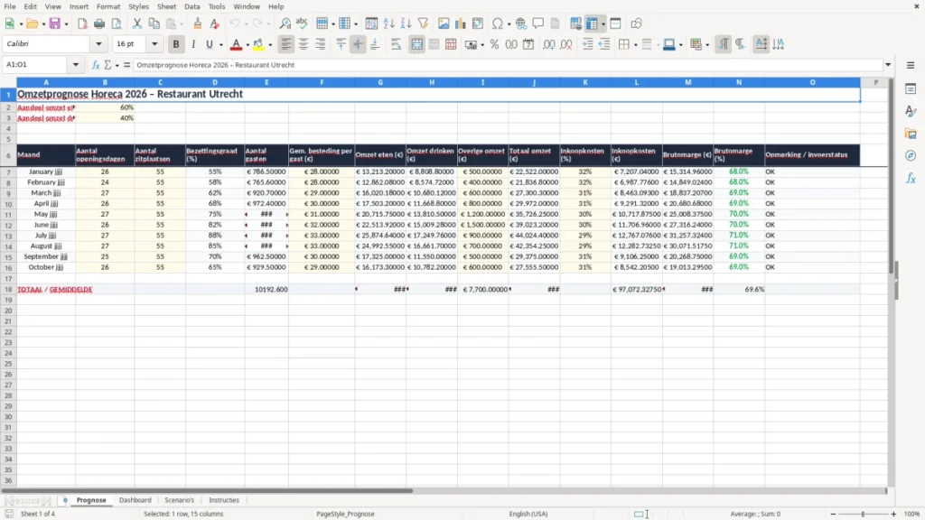Toggle Wrap Text

click(396, 44)
